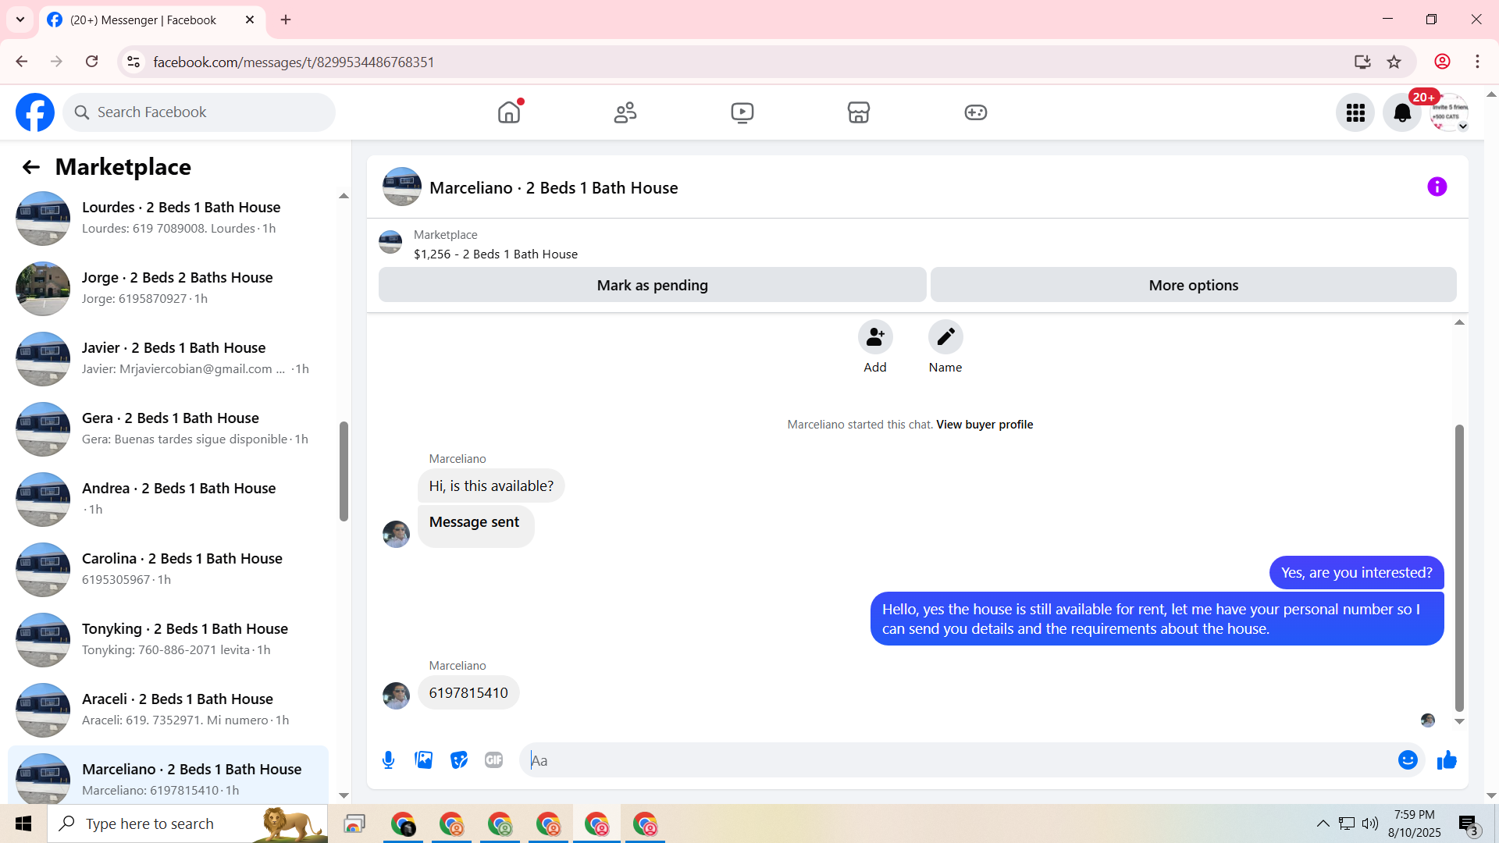Click Mark as pending button
This screenshot has height=843, width=1499.
point(652,285)
